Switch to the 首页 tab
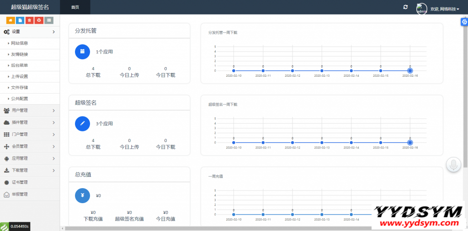Viewport: 468px width, 231px height. click(75, 7)
